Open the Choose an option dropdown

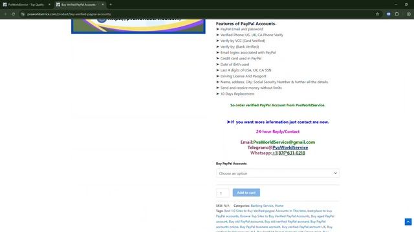(x=278, y=173)
